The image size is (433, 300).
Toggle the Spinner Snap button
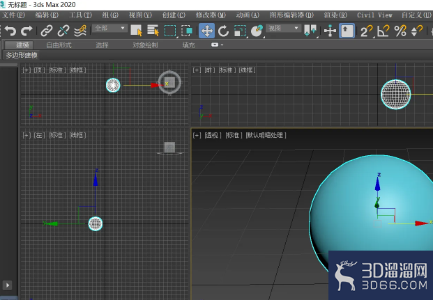point(417,31)
